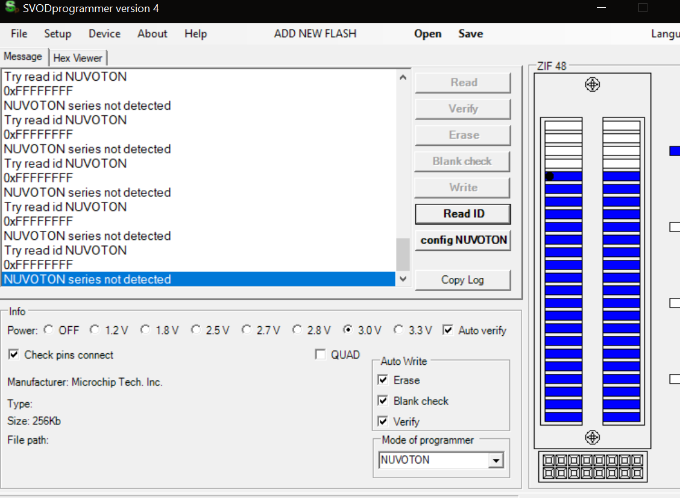Click ADD NEW FLASH menu item
This screenshot has width=680, height=498.
click(x=315, y=33)
